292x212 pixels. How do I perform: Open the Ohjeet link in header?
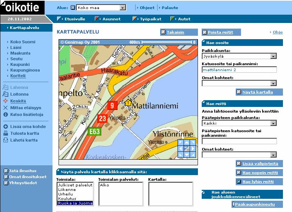(147, 8)
